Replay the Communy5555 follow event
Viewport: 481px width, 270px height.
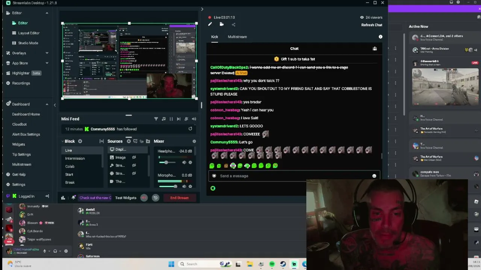point(190,129)
